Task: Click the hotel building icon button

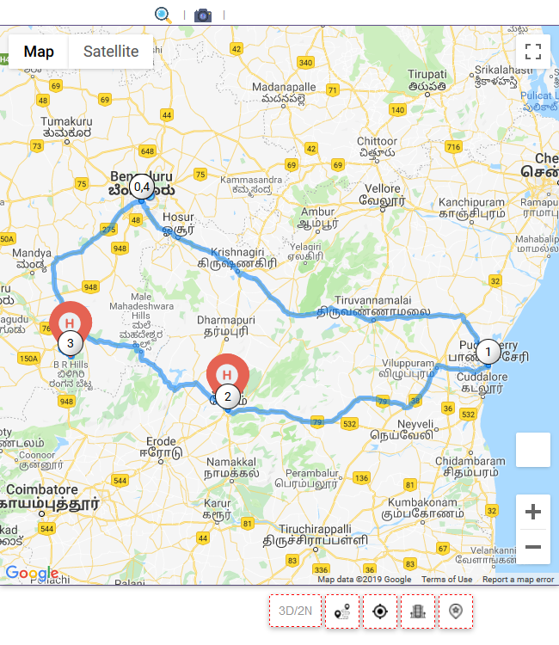Action: point(418,611)
